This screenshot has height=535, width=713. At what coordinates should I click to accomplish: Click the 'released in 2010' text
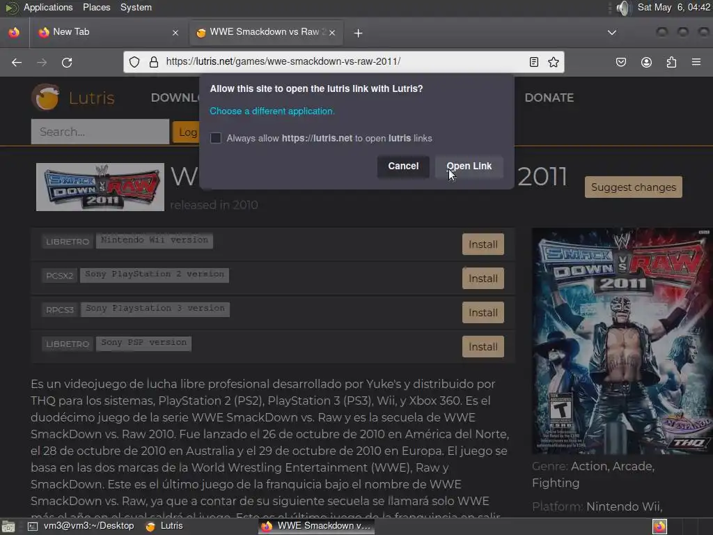[x=214, y=206]
